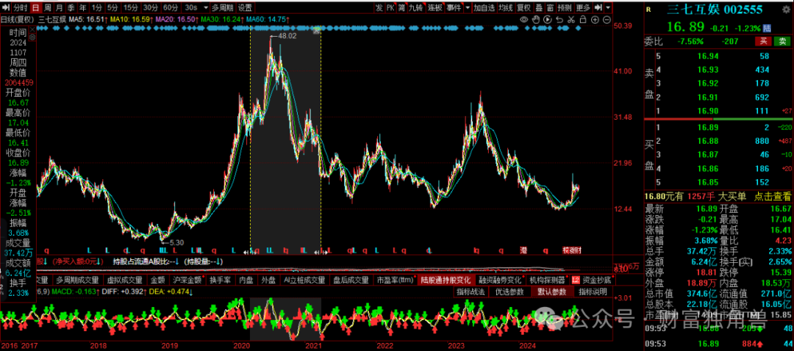Open the 更多 more menu
This screenshot has height=351, width=794.
(584, 7)
